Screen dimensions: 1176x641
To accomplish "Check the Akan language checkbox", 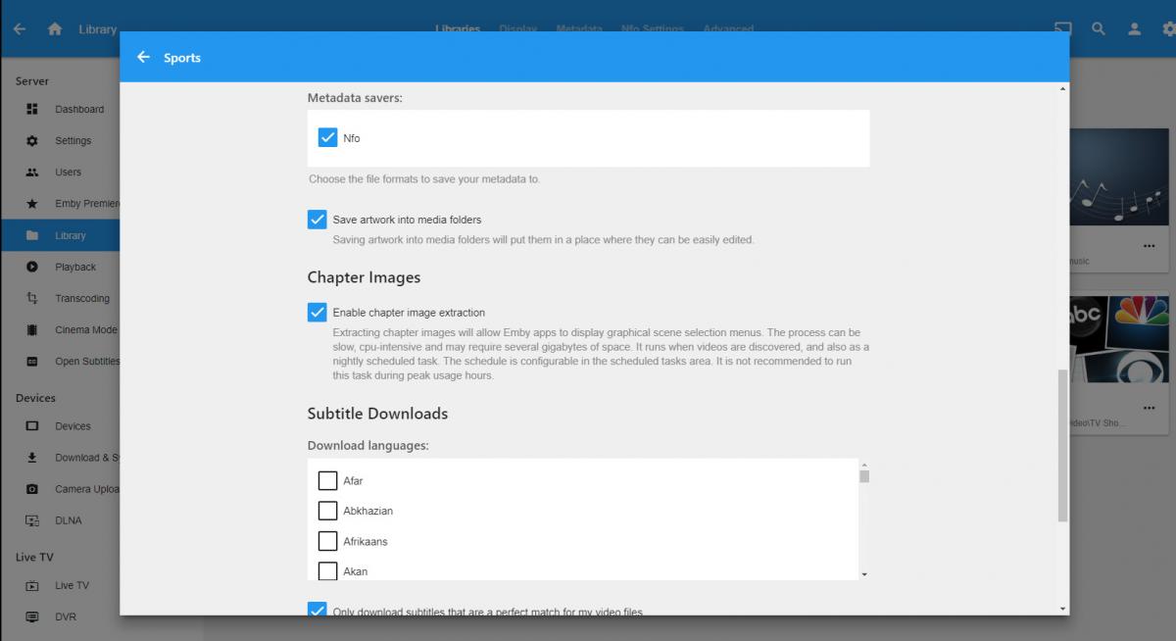I will pos(328,570).
